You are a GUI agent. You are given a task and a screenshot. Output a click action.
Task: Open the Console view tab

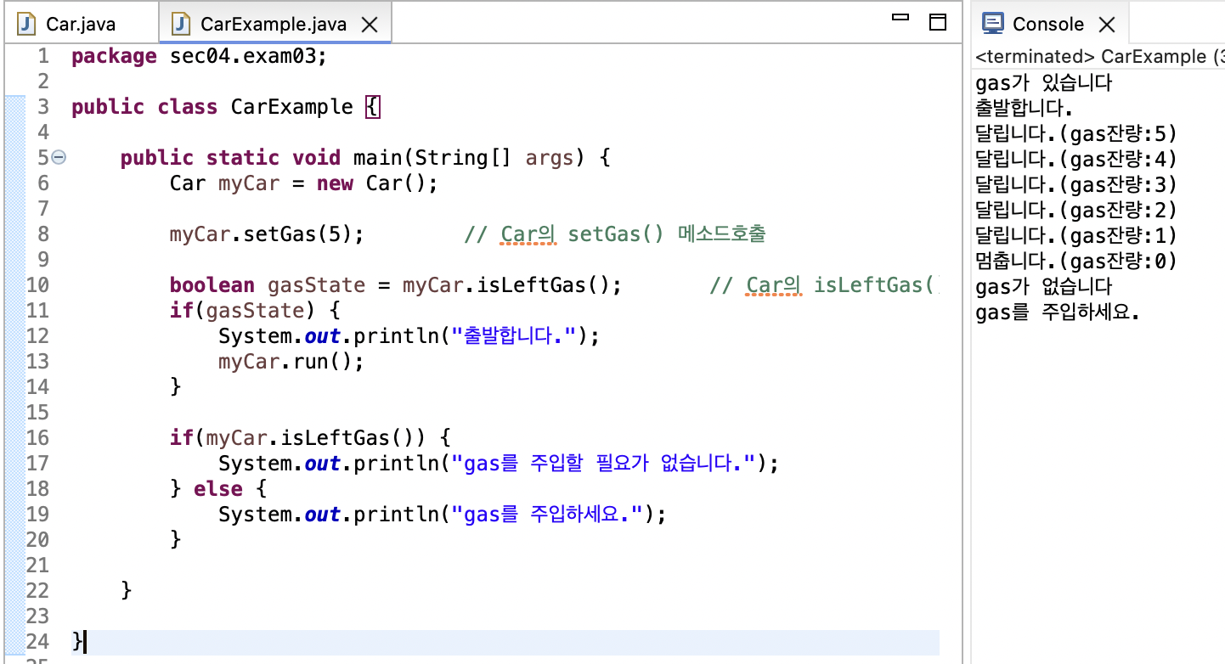tap(1048, 24)
